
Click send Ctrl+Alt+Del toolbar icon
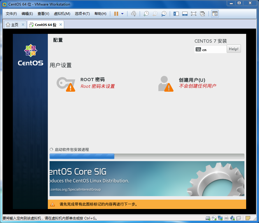click(x=133, y=14)
